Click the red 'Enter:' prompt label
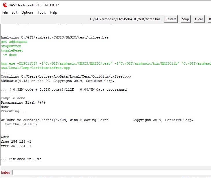 click(6, 173)
